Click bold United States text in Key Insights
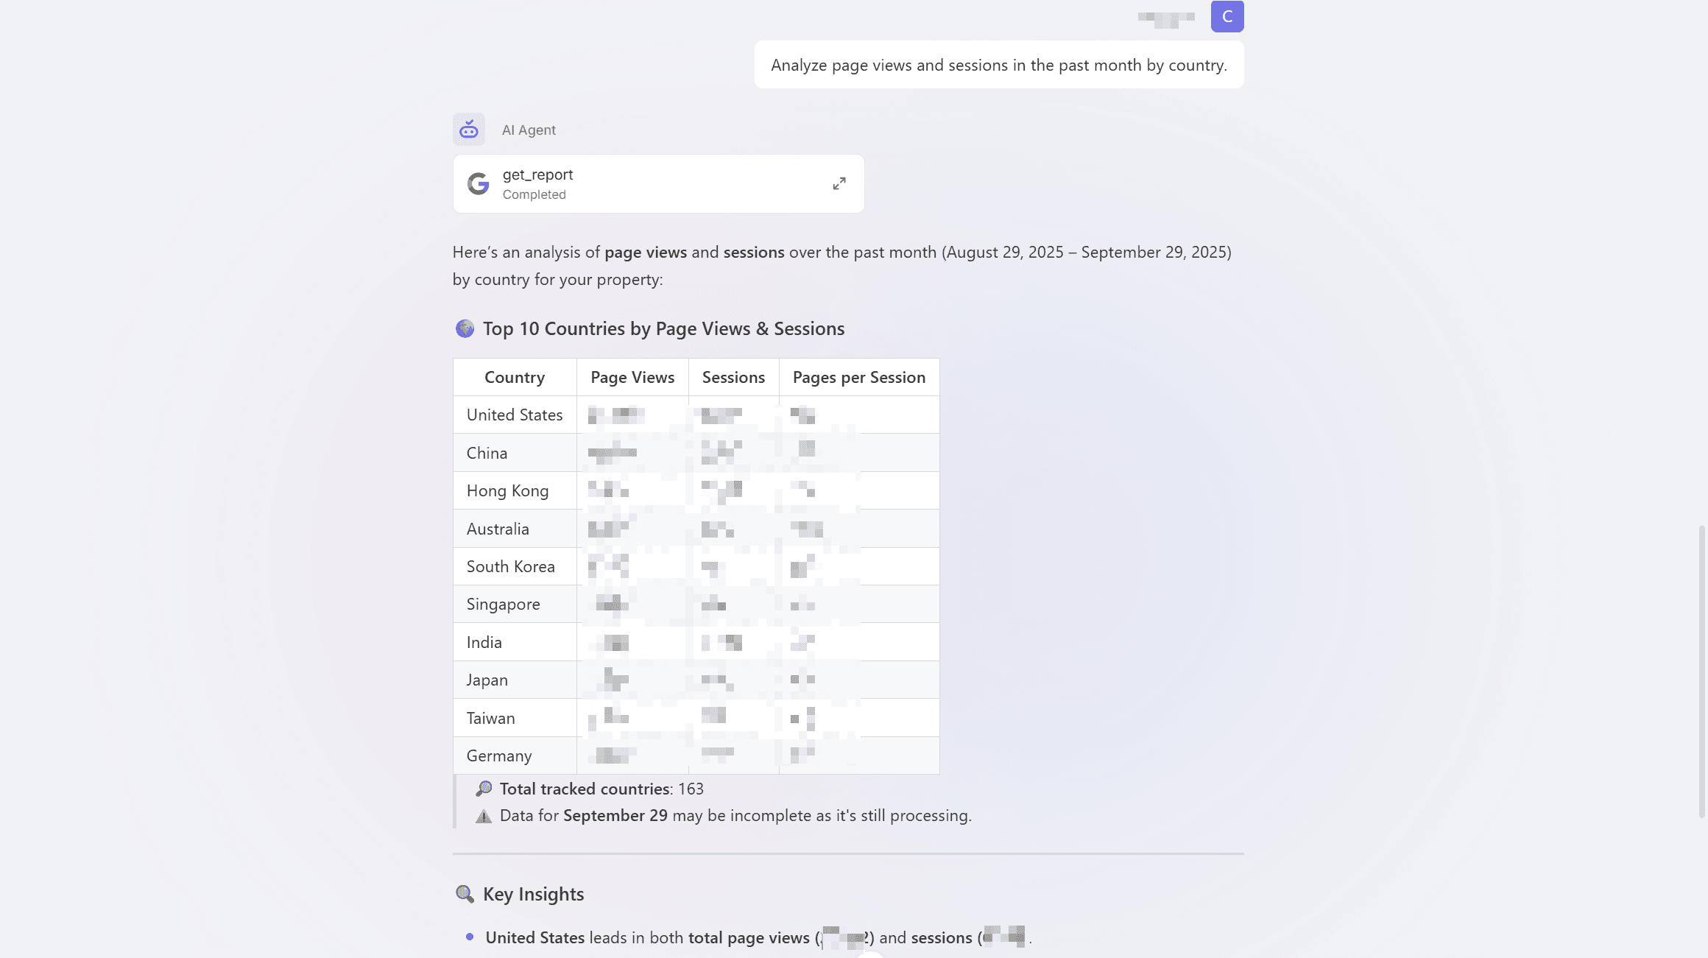The width and height of the screenshot is (1708, 958). [x=534, y=937]
